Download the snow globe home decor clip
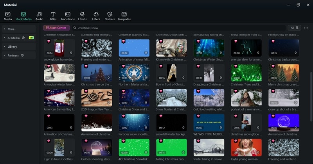The height and width of the screenshot is (164, 313). pos(71,53)
